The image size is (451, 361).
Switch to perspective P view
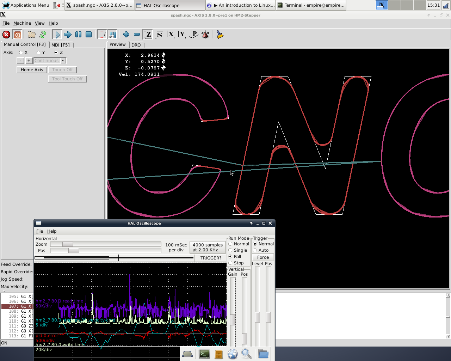click(193, 35)
